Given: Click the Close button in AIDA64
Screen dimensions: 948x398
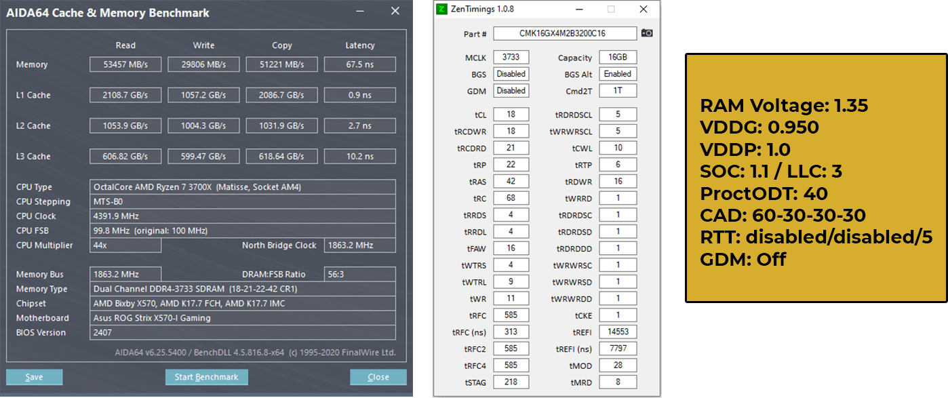Looking at the screenshot, I should (378, 377).
